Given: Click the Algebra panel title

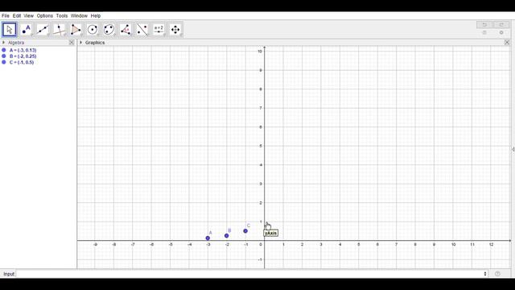Looking at the screenshot, I should [16, 43].
